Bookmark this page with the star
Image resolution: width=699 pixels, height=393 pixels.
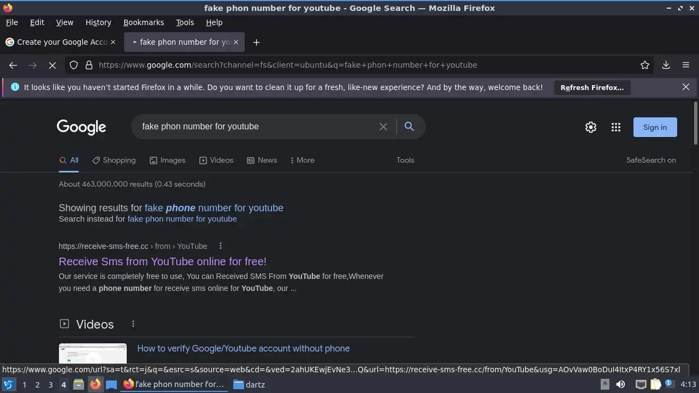click(x=645, y=65)
